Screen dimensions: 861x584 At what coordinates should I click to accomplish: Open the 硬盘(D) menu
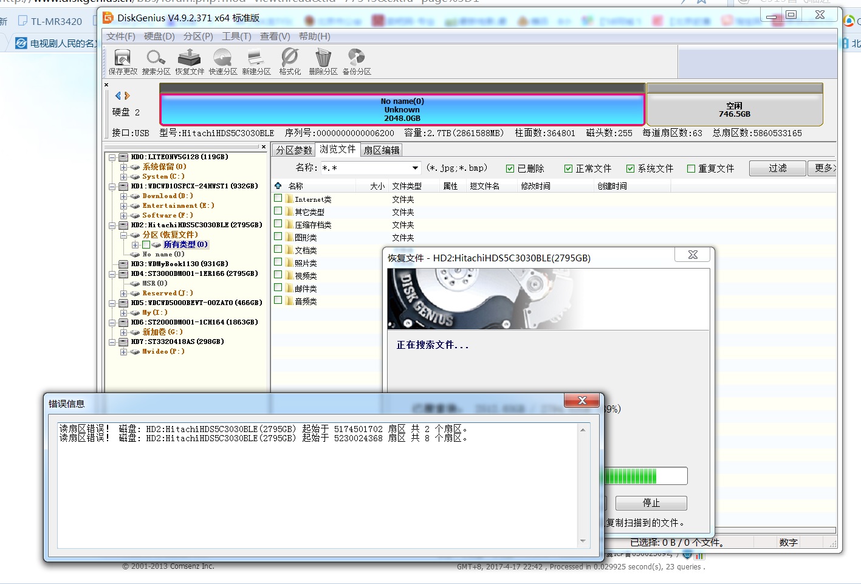pos(159,36)
